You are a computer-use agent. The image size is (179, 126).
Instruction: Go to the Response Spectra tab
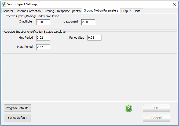click(69, 11)
